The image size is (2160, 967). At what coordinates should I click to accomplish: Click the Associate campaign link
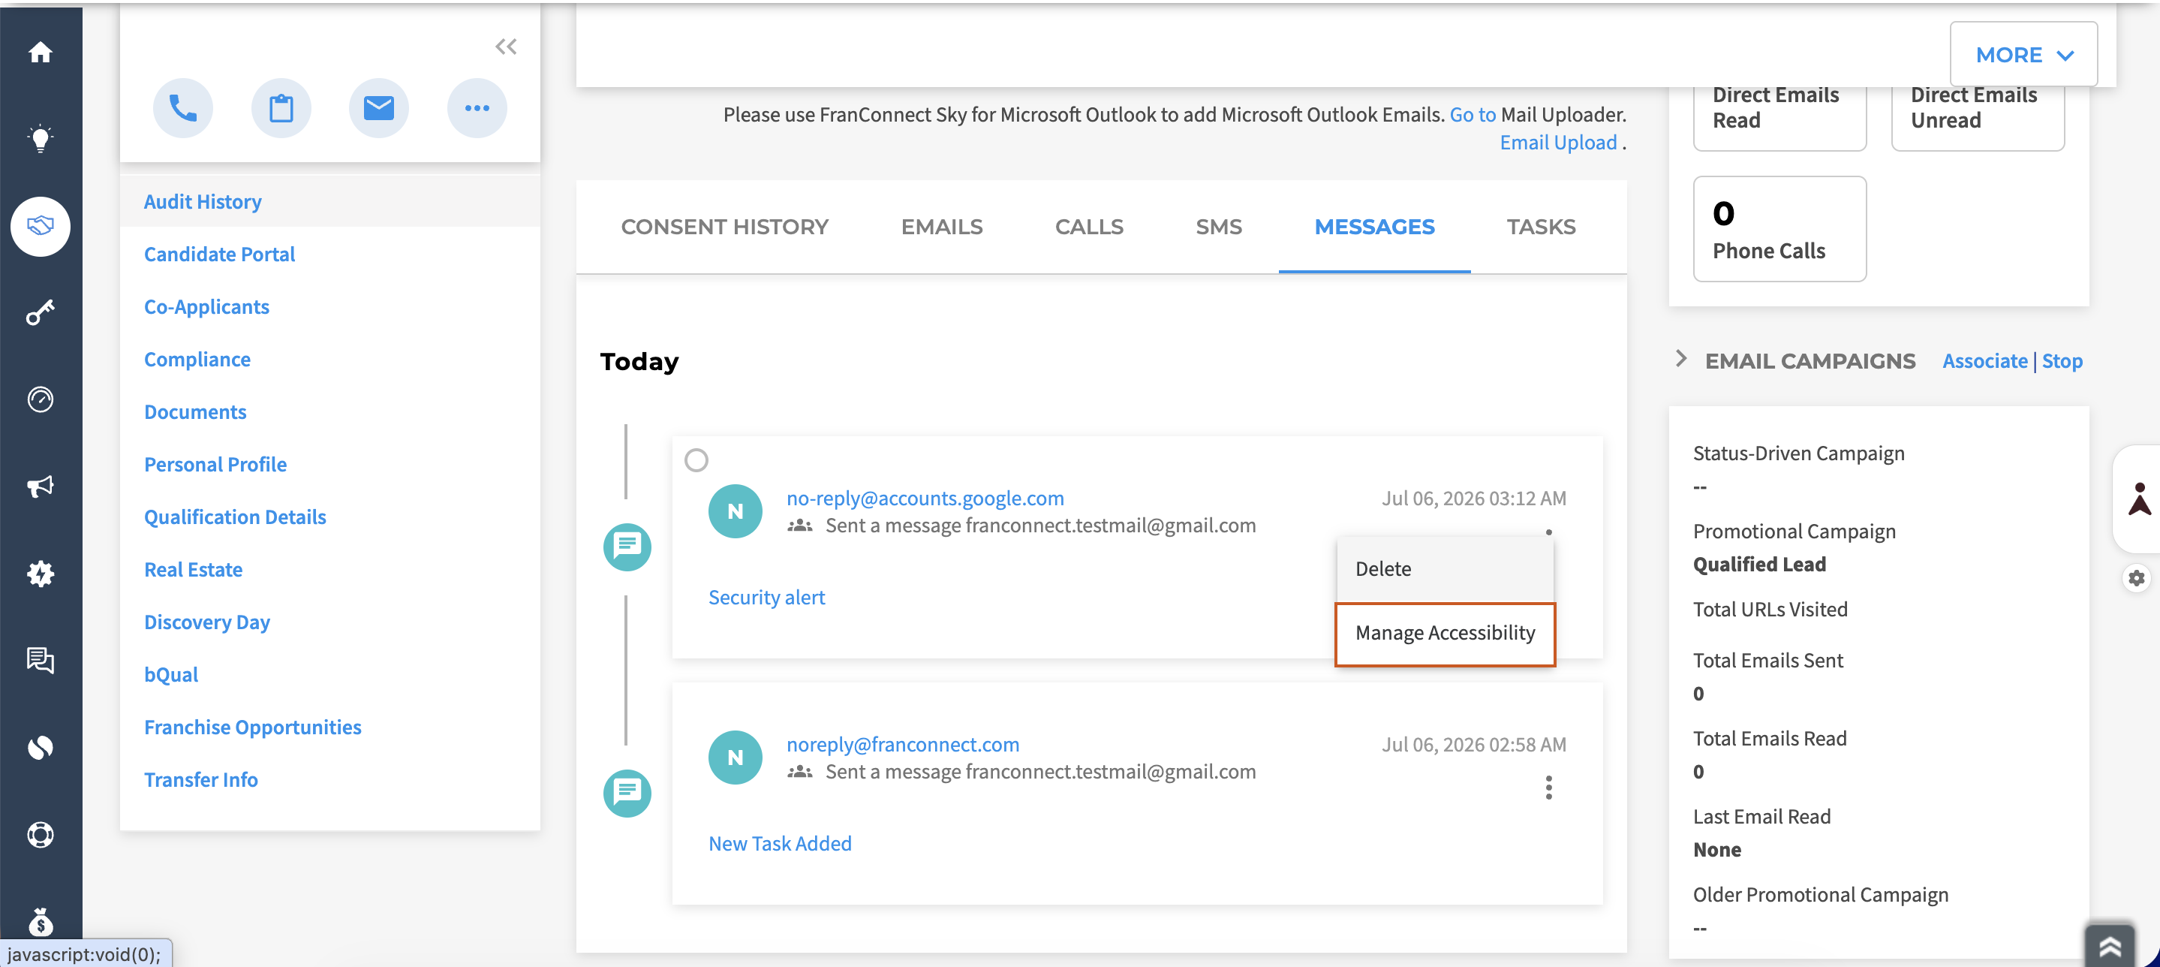coord(1984,360)
